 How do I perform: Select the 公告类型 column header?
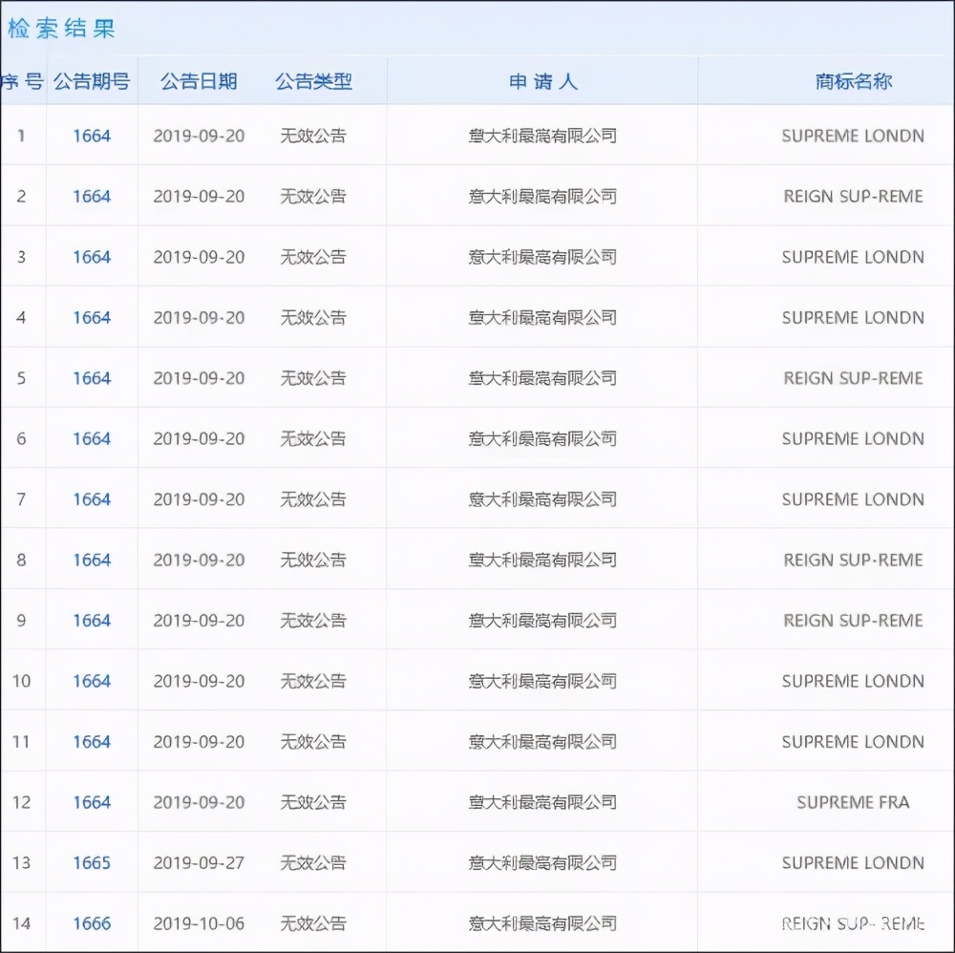pyautogui.click(x=315, y=81)
